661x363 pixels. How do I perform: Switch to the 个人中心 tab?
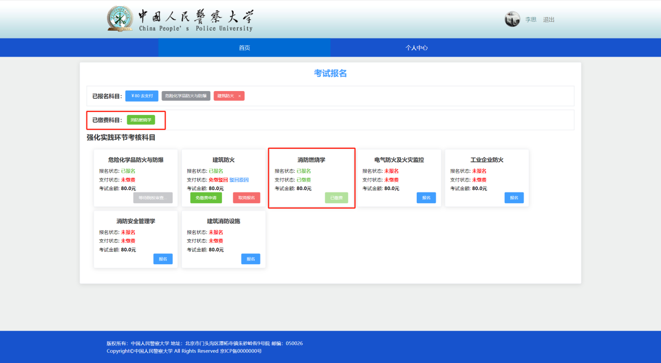[417, 48]
